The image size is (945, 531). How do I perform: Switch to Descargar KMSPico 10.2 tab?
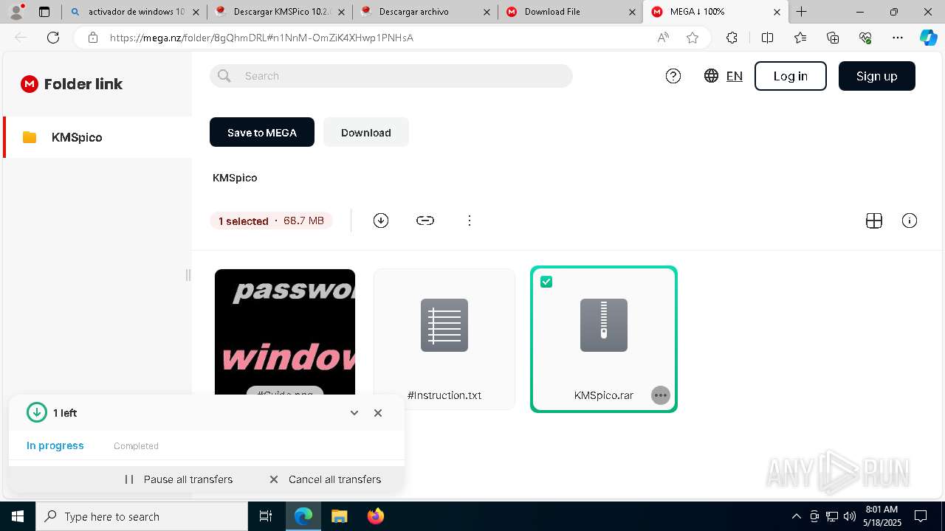pyautogui.click(x=279, y=12)
